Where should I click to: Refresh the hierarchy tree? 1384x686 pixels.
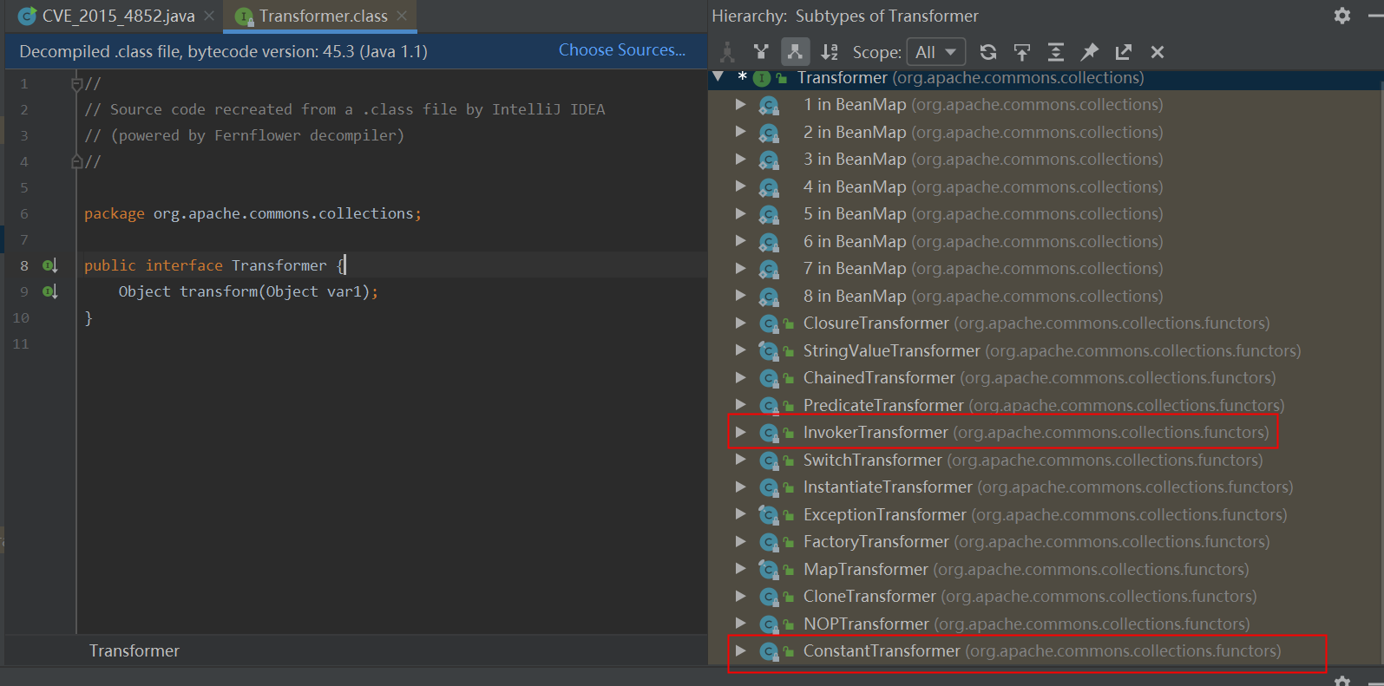click(x=988, y=52)
